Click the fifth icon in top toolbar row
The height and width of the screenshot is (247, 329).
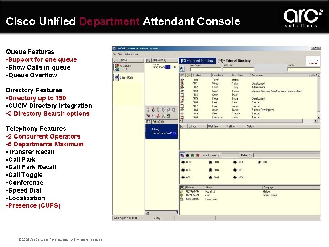coord(168,110)
